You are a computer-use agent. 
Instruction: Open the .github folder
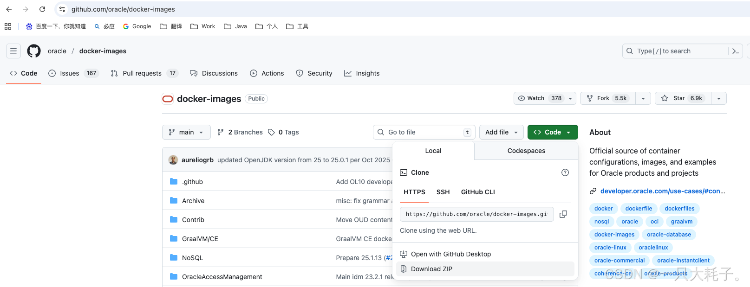point(192,182)
